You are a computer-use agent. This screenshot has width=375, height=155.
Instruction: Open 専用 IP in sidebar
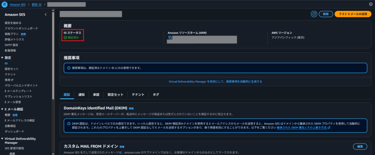pyautogui.click(x=9, y=80)
